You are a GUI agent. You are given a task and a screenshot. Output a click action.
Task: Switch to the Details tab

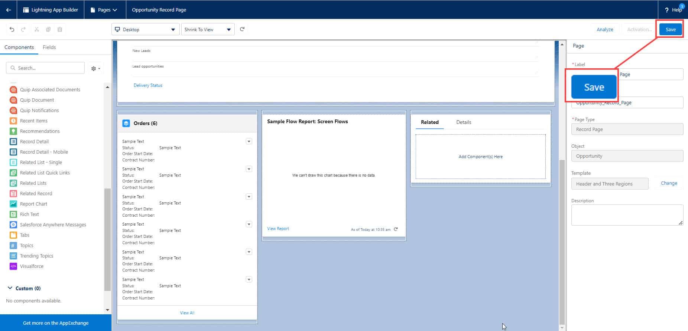(464, 122)
